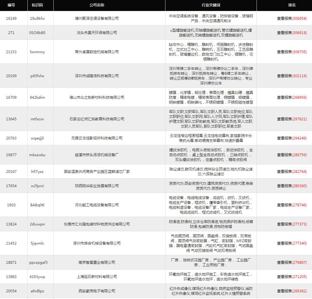View report link showing 278746
This screenshot has width=312, height=299.
click(292, 205)
